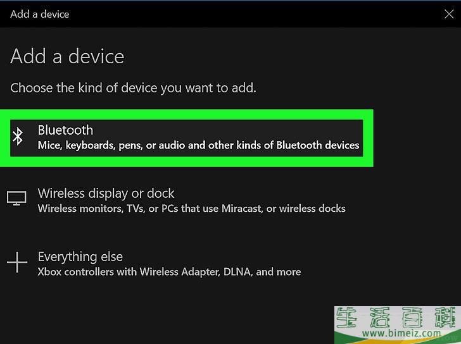Select the Bluetooth option title
Image resolution: width=461 pixels, height=344 pixels.
pyautogui.click(x=65, y=130)
